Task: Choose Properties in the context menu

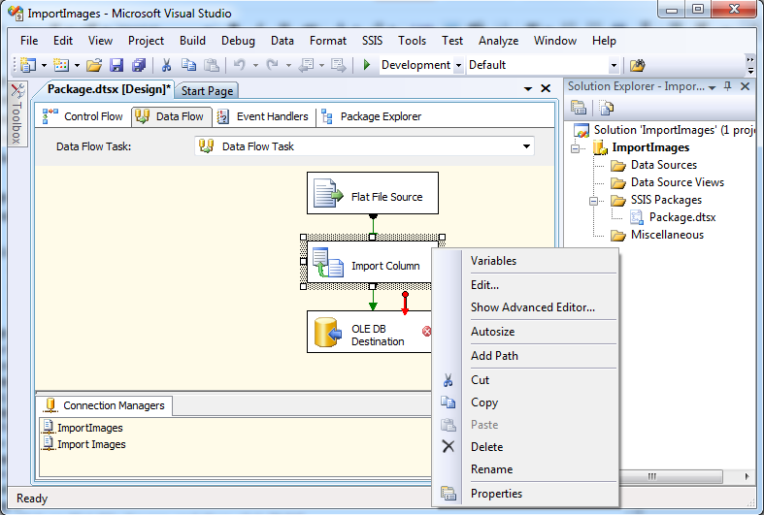Action: [525, 494]
